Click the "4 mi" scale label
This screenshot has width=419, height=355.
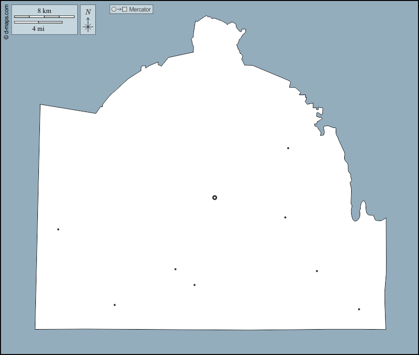(38, 29)
